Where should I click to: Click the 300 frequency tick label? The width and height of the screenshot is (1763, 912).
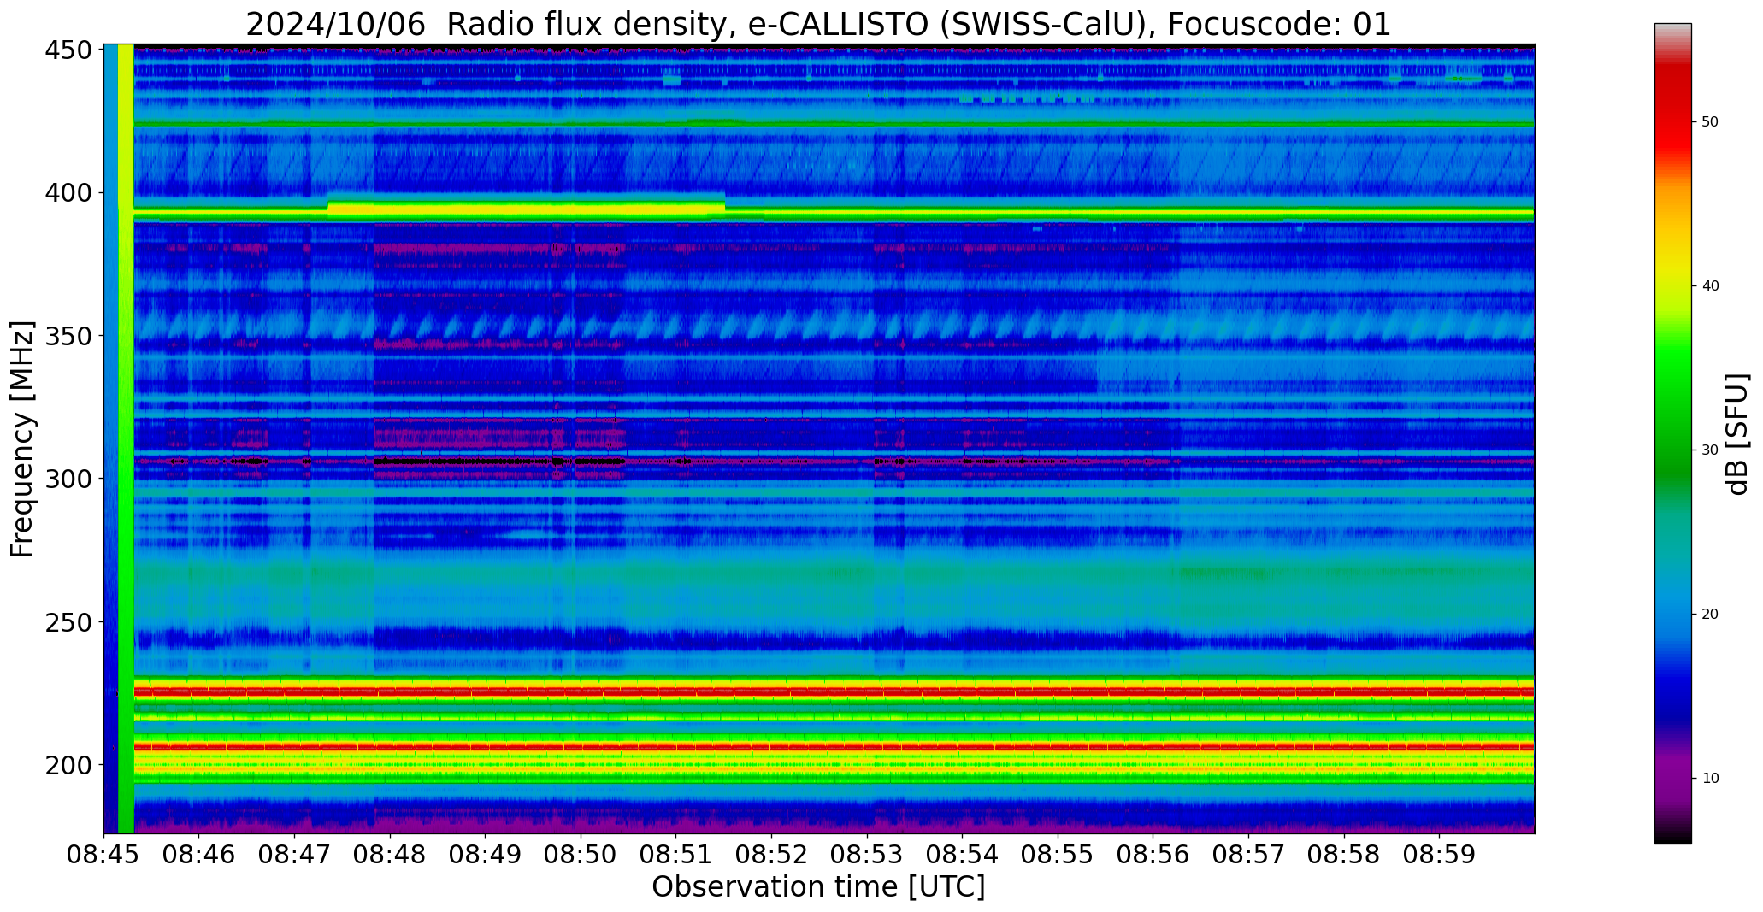[x=68, y=479]
